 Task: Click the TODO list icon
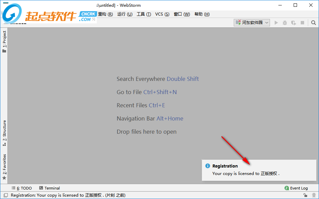pos(14,188)
